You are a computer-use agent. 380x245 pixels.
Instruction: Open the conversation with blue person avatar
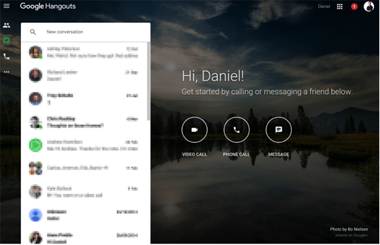click(84, 215)
